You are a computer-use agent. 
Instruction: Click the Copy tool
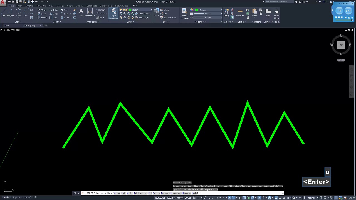tap(41, 14)
